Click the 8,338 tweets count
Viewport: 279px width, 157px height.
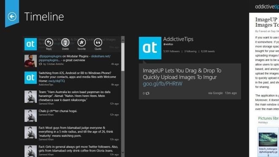(208, 51)
